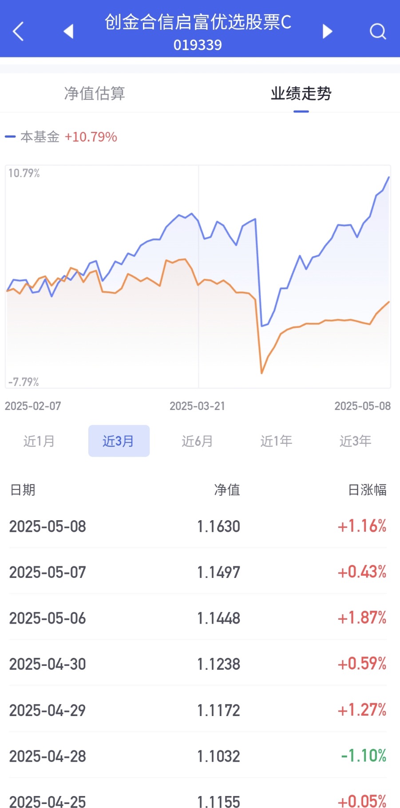Image resolution: width=400 pixels, height=808 pixels.
Task: Switch to 净值估算 tab
Action: (95, 93)
